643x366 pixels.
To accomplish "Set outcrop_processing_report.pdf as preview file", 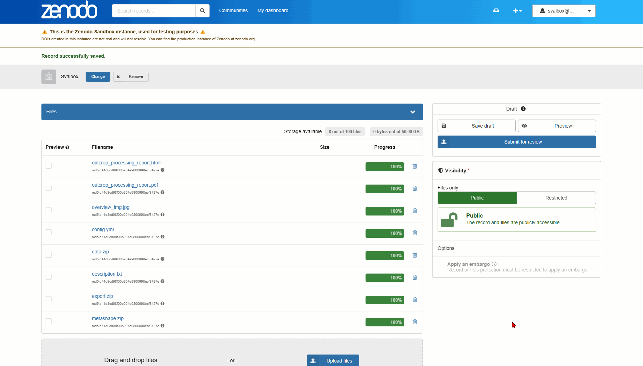I will 49,188.
